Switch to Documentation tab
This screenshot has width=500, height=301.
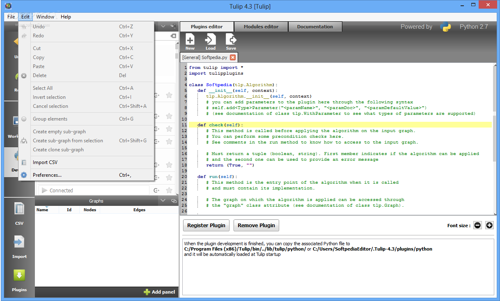[x=315, y=27]
